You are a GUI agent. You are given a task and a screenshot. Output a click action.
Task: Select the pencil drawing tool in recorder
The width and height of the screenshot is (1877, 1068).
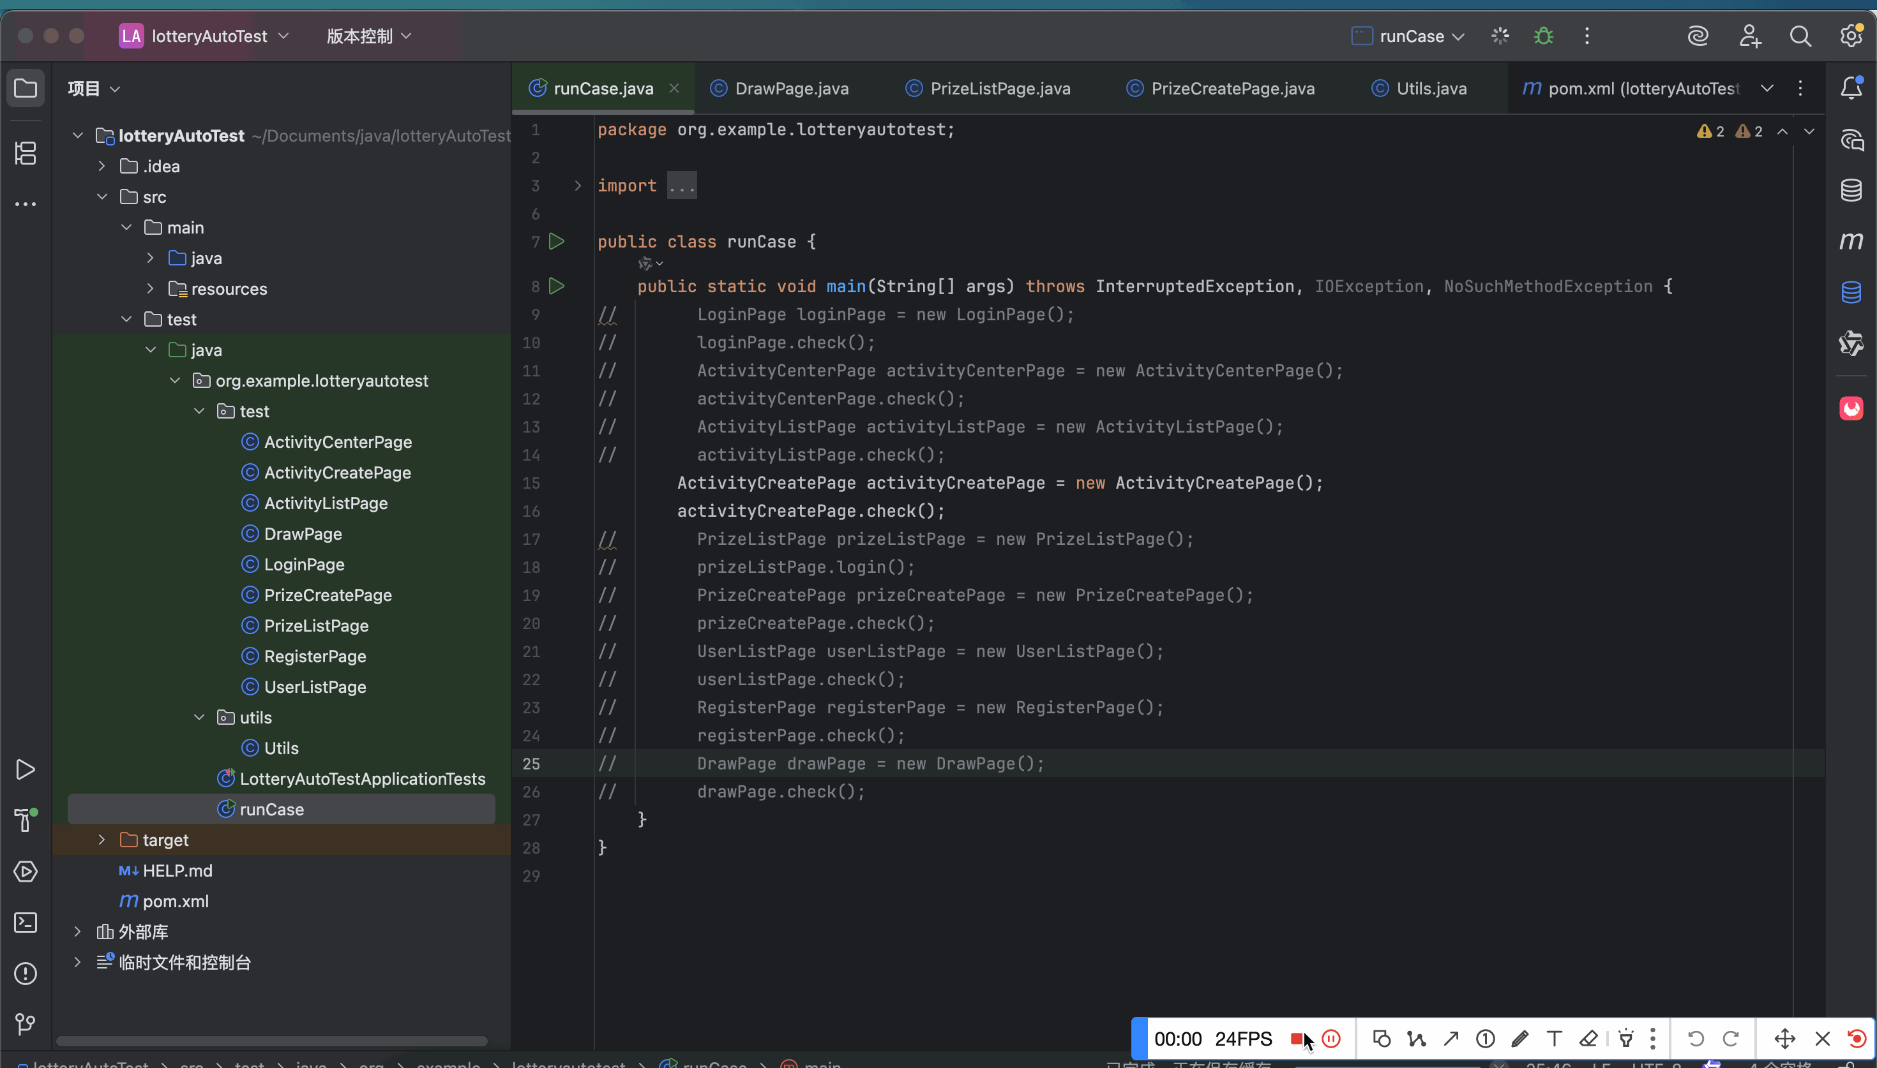pyautogui.click(x=1519, y=1039)
